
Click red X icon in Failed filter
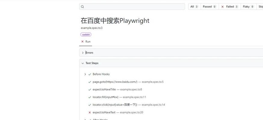222,7
